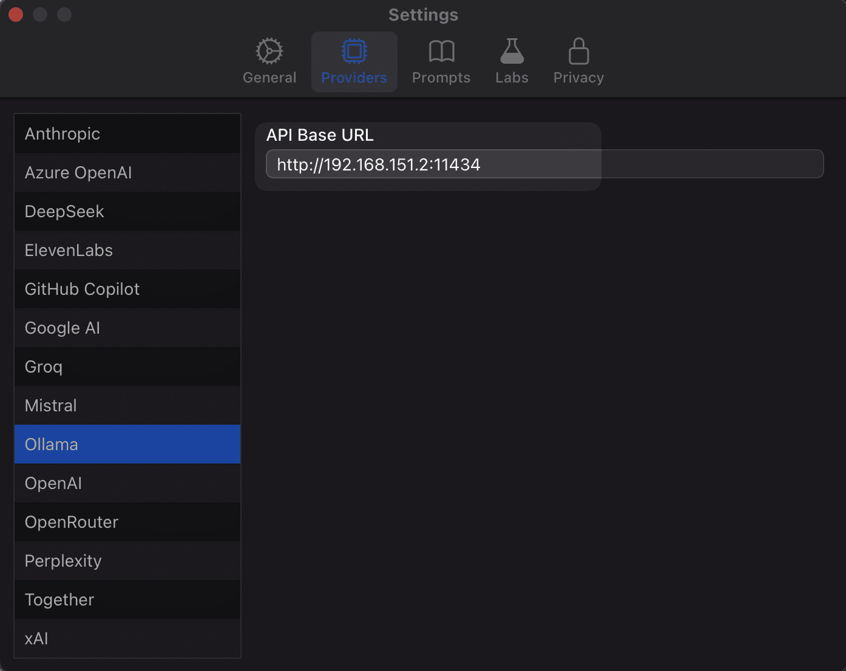Screen dimensions: 846x671
Task: Select OpenRouter provider
Action: pyautogui.click(x=127, y=522)
